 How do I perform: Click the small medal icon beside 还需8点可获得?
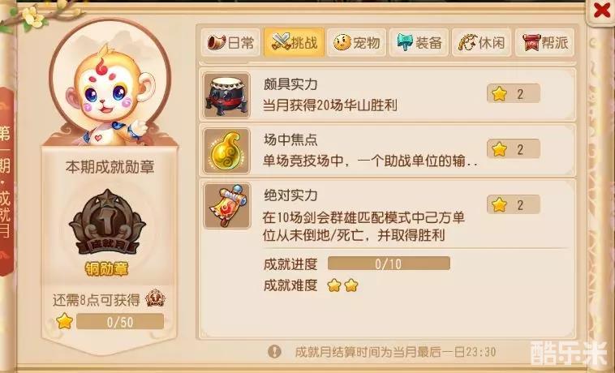tap(155, 299)
